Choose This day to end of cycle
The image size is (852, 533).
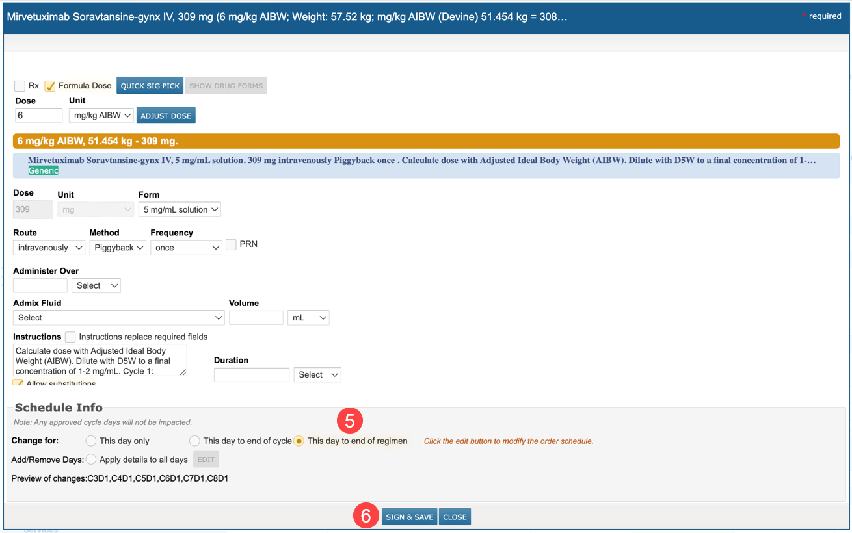click(194, 441)
